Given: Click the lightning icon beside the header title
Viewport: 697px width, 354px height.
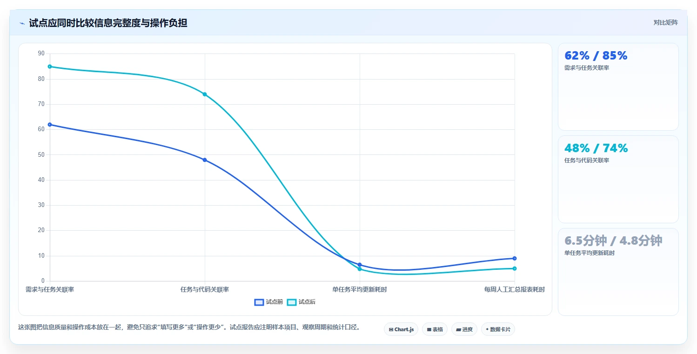Looking at the screenshot, I should pos(22,23).
